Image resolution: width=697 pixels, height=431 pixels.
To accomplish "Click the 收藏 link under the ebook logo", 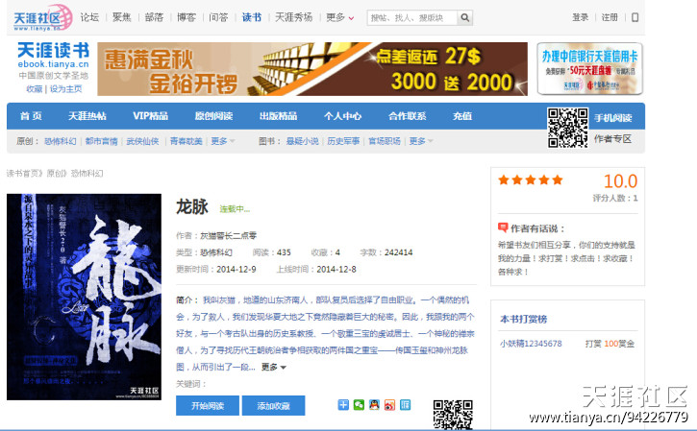I will [x=35, y=88].
